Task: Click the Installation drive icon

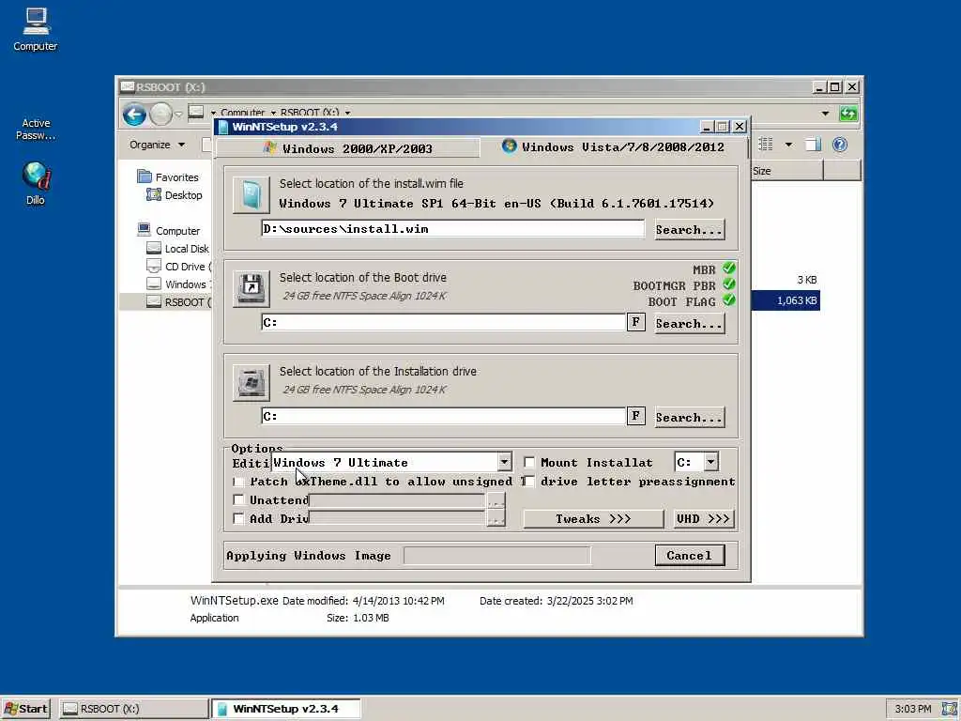Action: point(251,383)
